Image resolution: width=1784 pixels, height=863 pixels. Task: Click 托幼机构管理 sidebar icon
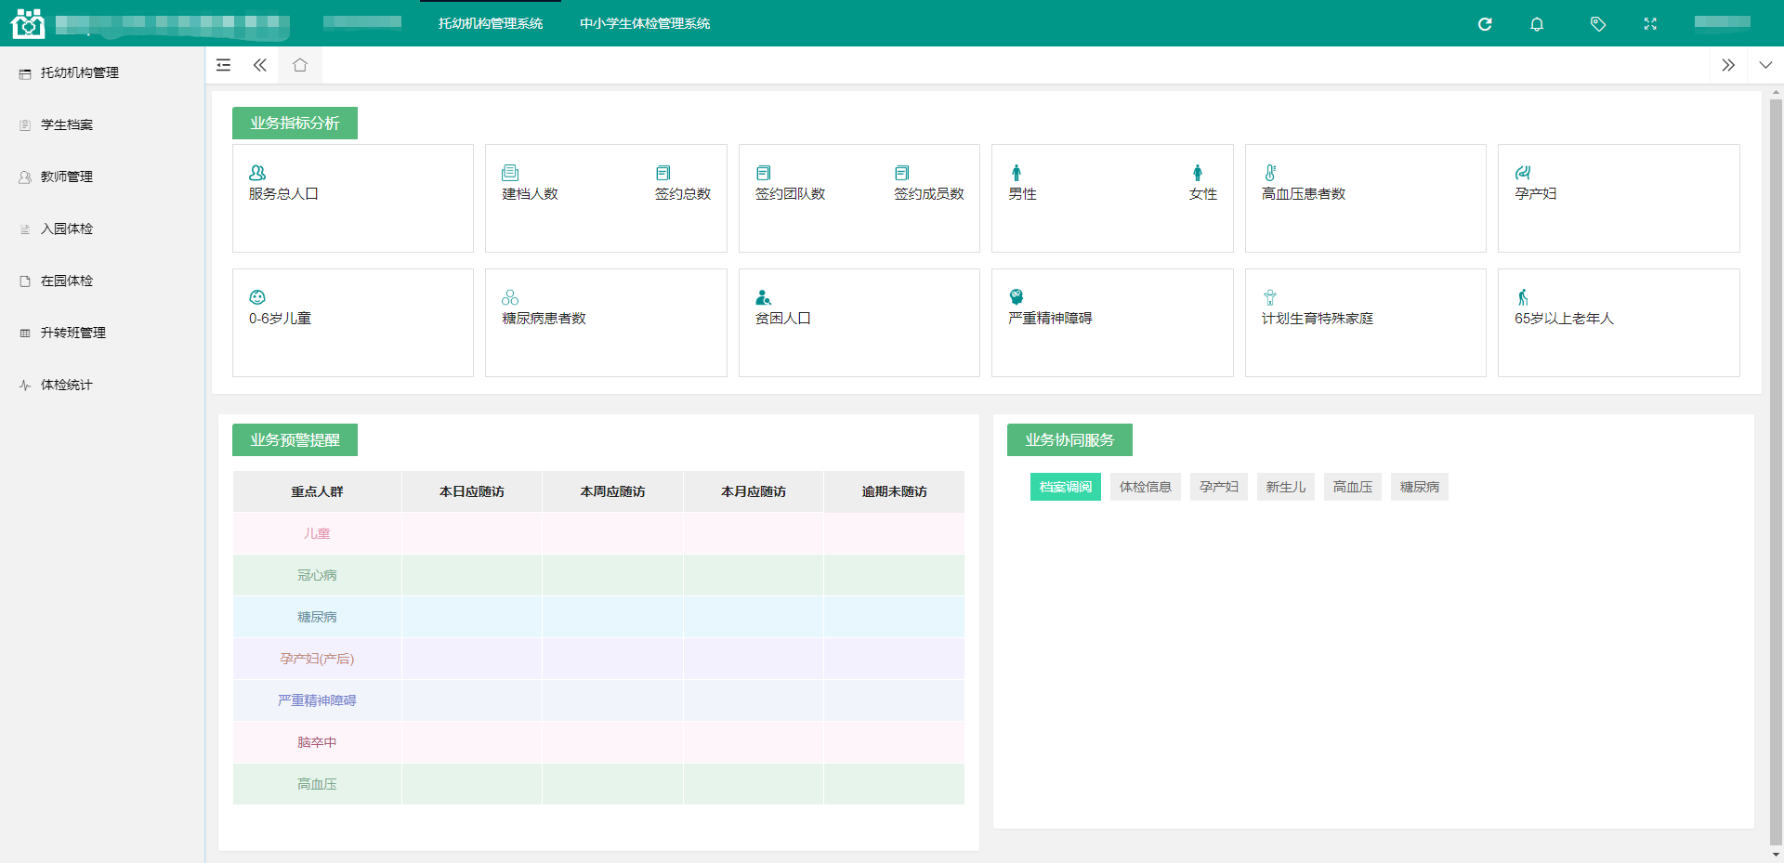tap(25, 73)
